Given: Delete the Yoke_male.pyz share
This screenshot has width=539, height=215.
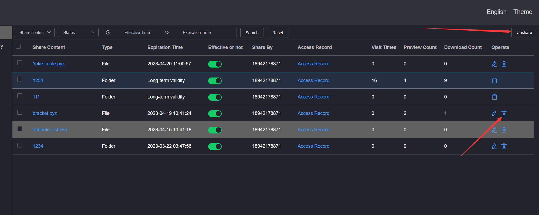Looking at the screenshot, I should pos(504,64).
